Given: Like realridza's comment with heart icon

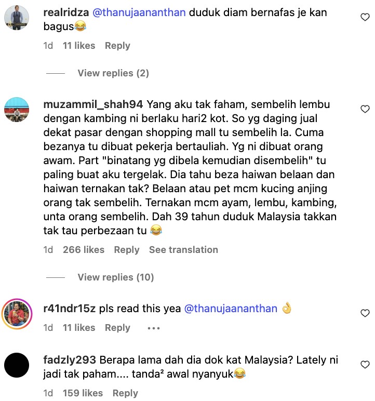Looking at the screenshot, I should pyautogui.click(x=365, y=17).
